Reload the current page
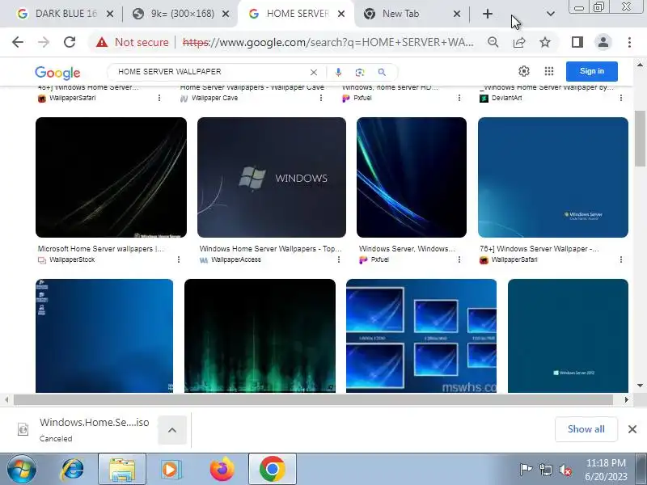The height and width of the screenshot is (485, 647). [70, 42]
